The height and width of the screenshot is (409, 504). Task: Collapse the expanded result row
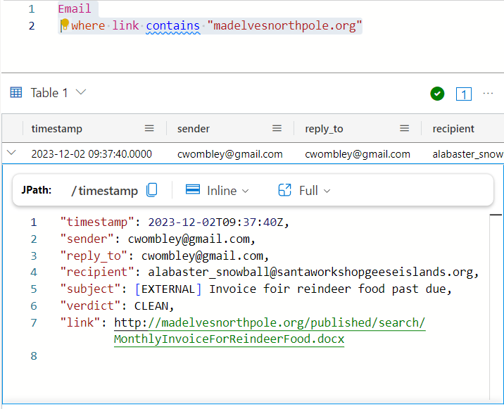pyautogui.click(x=11, y=153)
